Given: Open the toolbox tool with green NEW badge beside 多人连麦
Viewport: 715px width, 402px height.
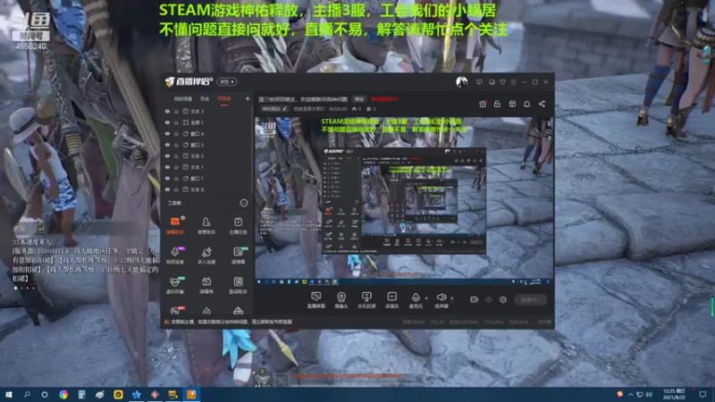Looking at the screenshot, I should (x=238, y=255).
